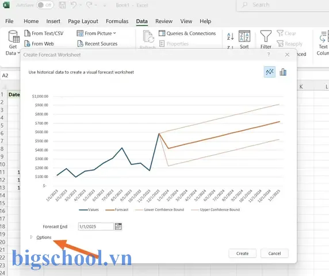Click the Forecast End date field
The width and height of the screenshot is (329, 276).
click(95, 227)
